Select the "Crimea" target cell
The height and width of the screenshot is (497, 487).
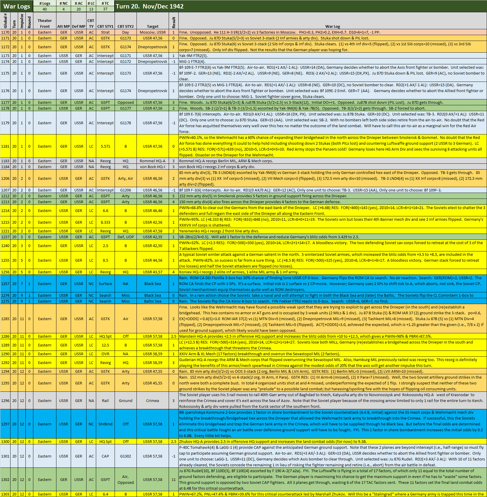[x=153, y=401]
